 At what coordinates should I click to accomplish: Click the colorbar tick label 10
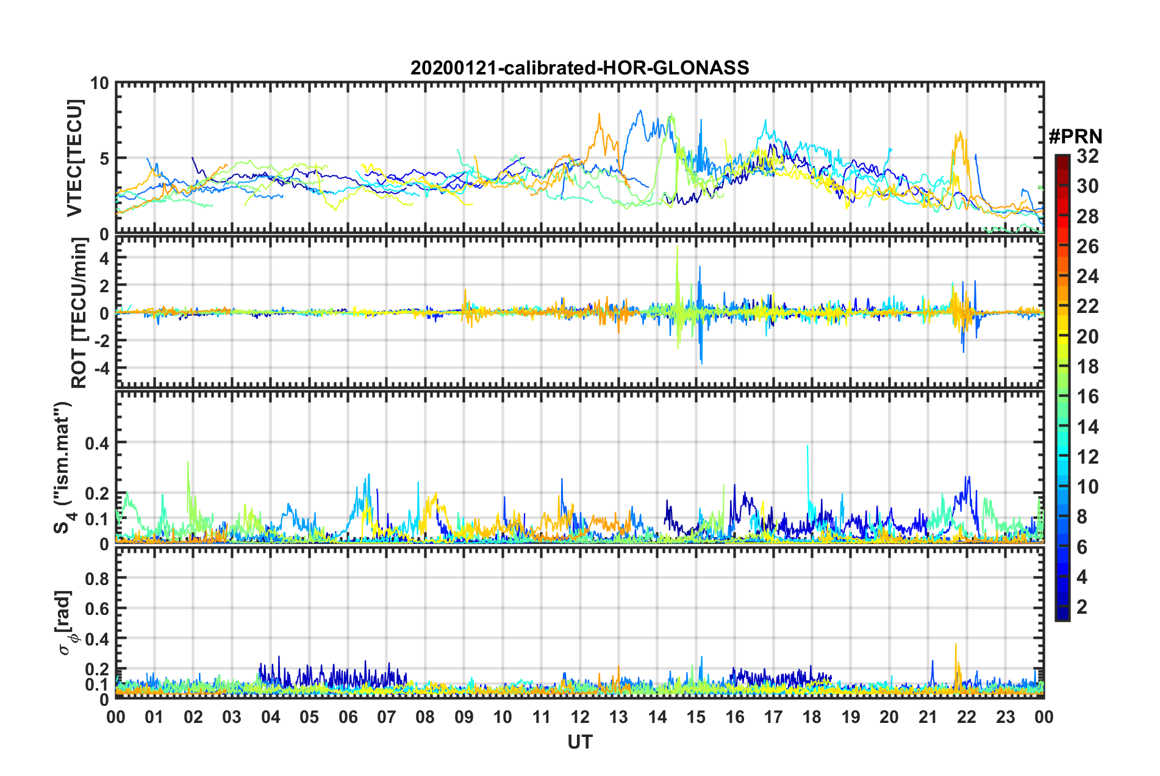1087,487
